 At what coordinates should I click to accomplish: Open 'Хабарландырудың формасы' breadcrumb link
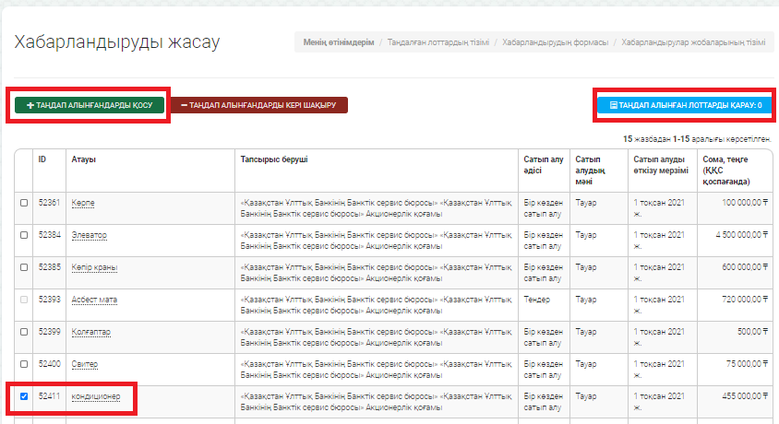pos(555,43)
